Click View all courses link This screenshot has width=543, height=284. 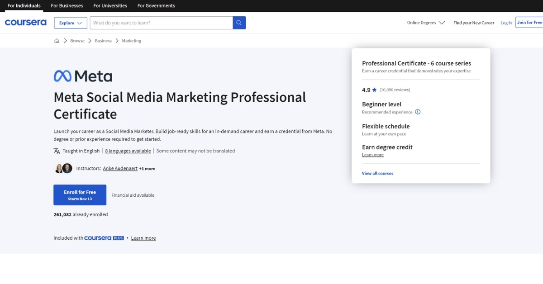pyautogui.click(x=377, y=173)
